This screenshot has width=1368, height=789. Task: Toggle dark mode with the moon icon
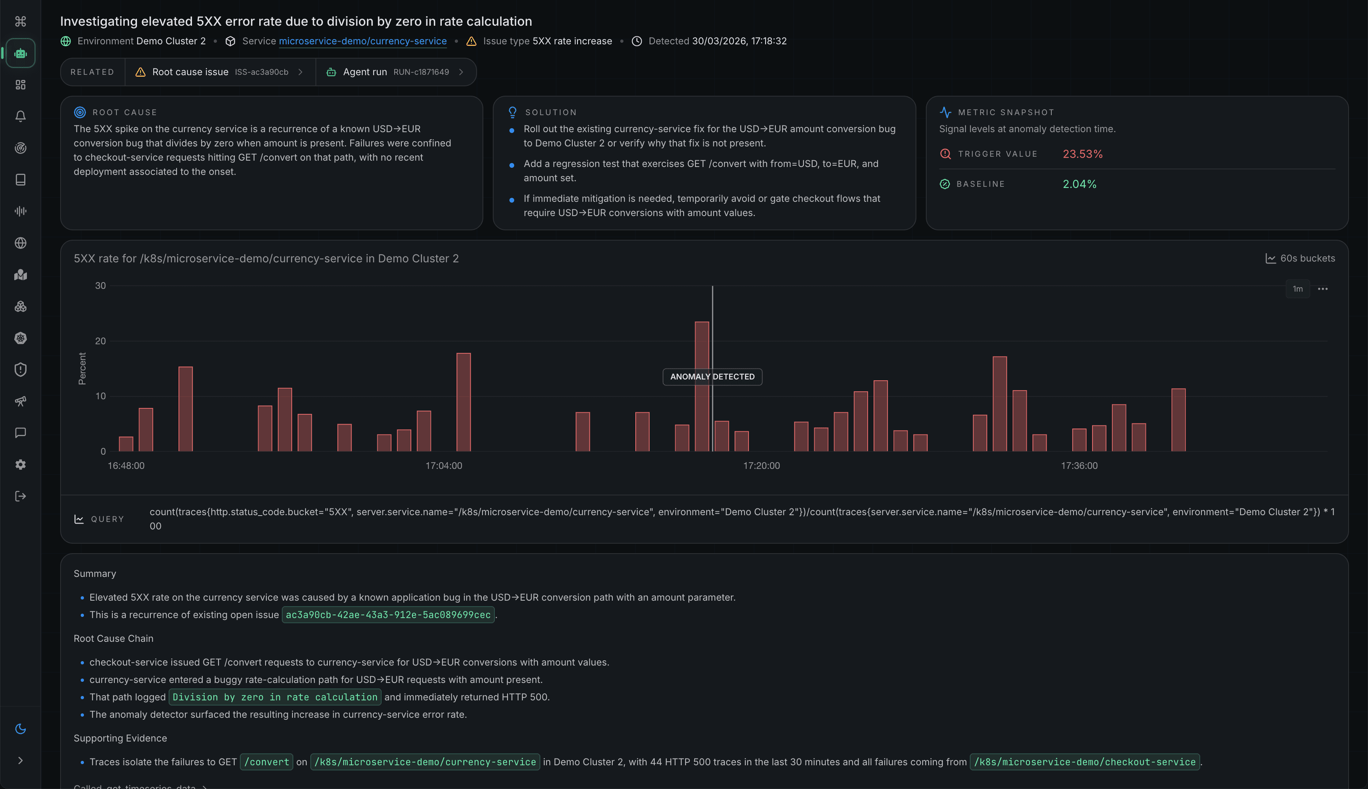21,729
